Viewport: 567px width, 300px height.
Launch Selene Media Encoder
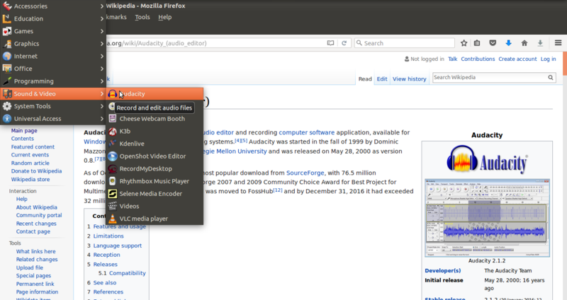click(155, 194)
